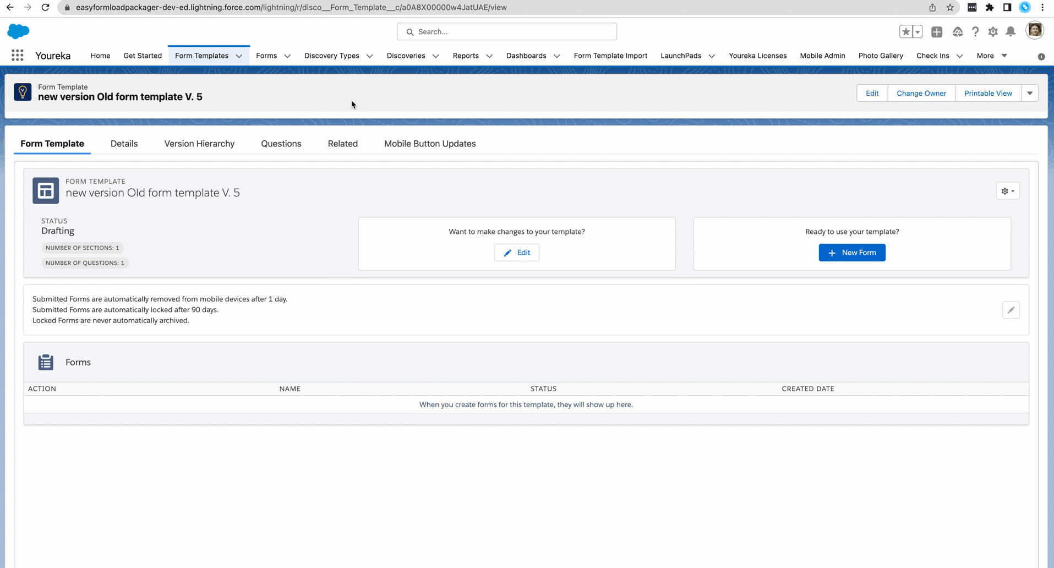Open the App Launcher grid icon
Image resolution: width=1054 pixels, height=568 pixels.
click(18, 56)
